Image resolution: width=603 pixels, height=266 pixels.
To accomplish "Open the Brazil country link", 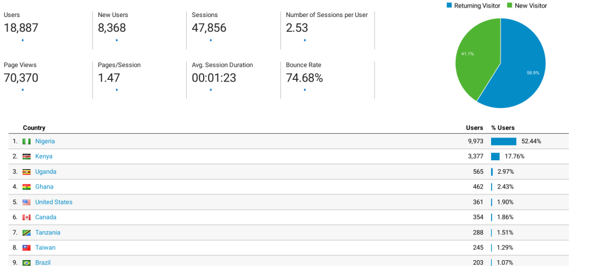I will tap(43, 262).
